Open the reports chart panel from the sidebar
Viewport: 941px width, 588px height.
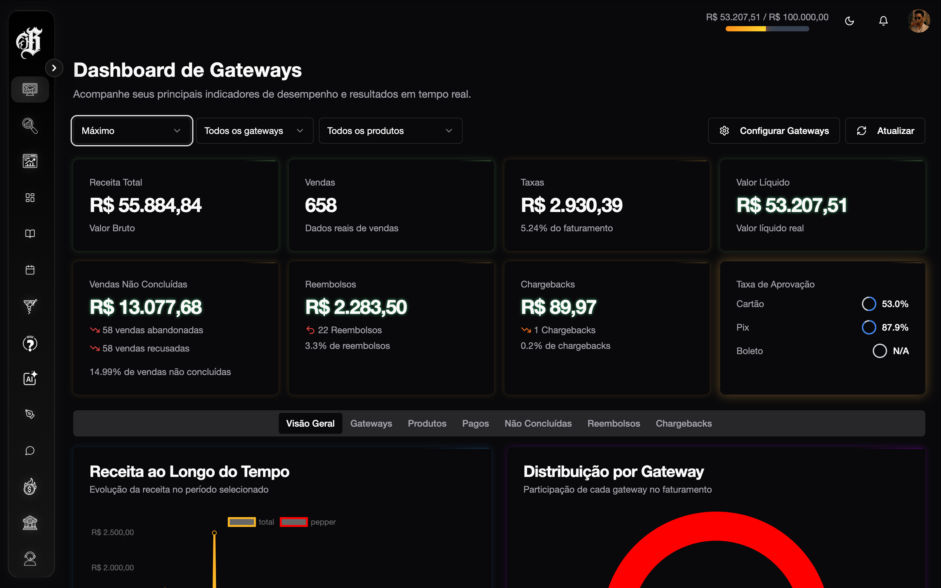pyautogui.click(x=30, y=161)
